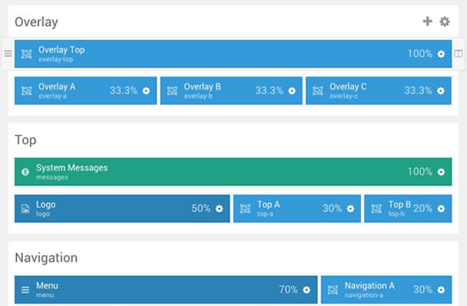Click the column layout icon beside Overlay Top

pos(459,54)
